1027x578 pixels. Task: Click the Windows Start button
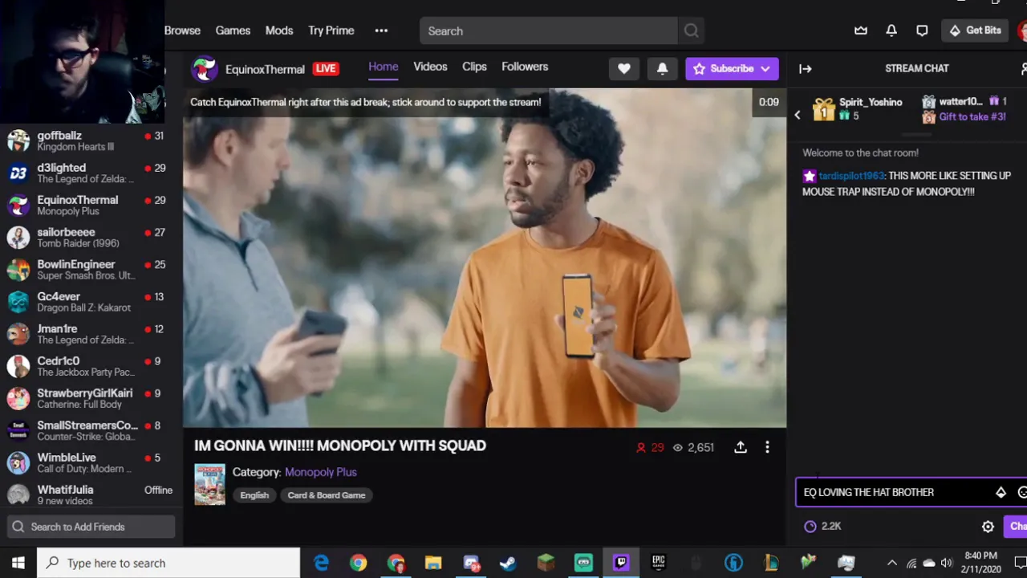click(18, 563)
